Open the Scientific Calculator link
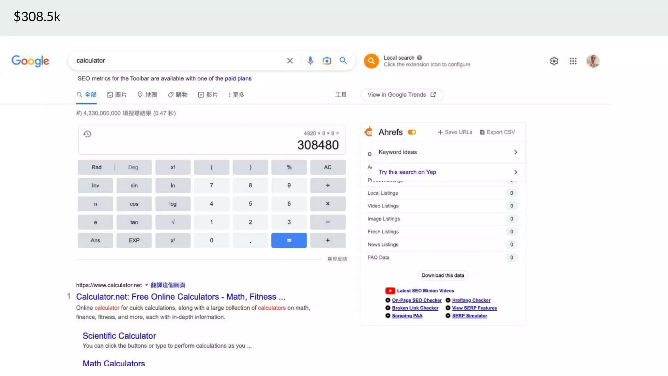 click(x=119, y=336)
